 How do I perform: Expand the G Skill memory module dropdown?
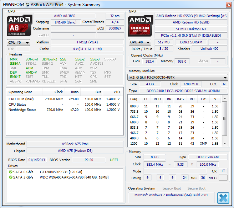(225, 77)
